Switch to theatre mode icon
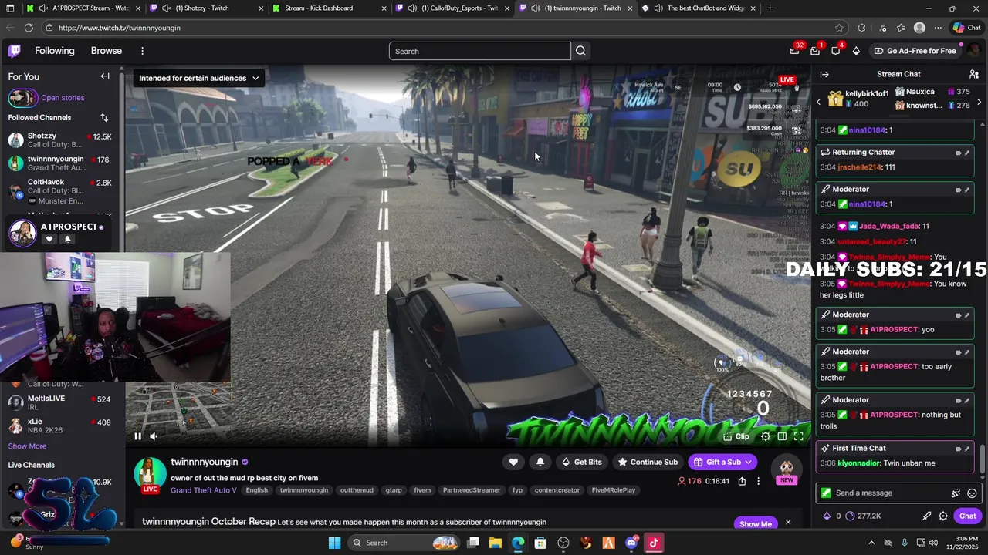The height and width of the screenshot is (555, 988). (782, 436)
